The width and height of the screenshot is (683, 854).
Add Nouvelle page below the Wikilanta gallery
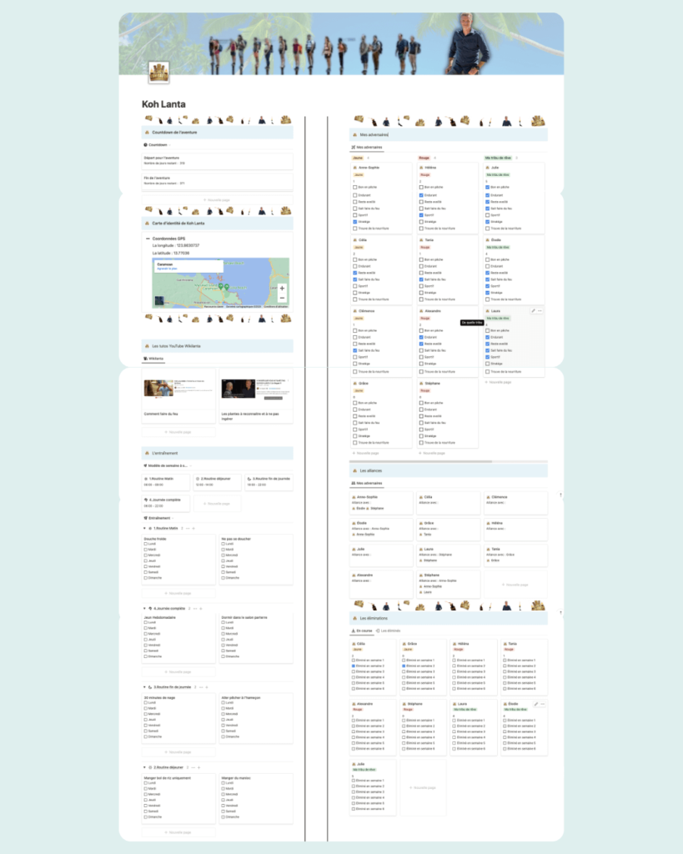[178, 432]
